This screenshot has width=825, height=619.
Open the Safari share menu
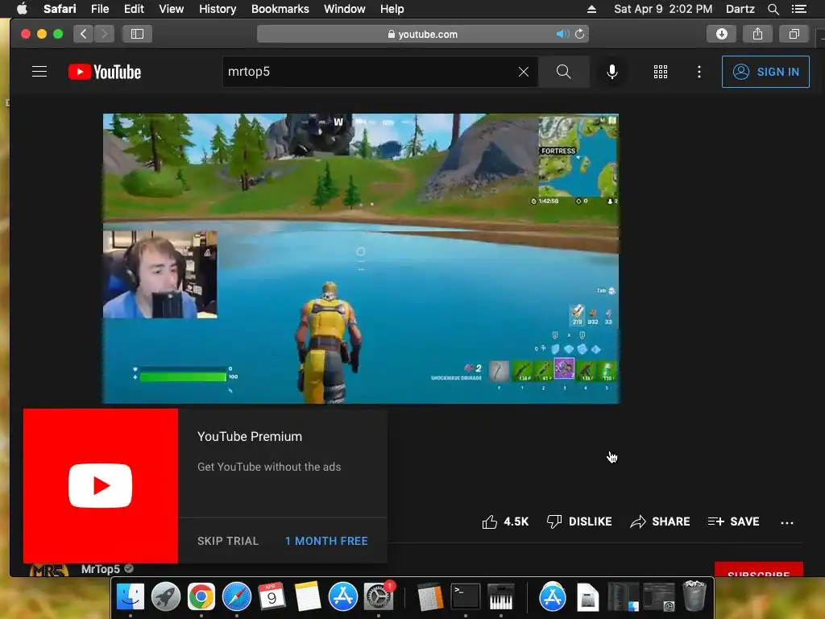(757, 34)
